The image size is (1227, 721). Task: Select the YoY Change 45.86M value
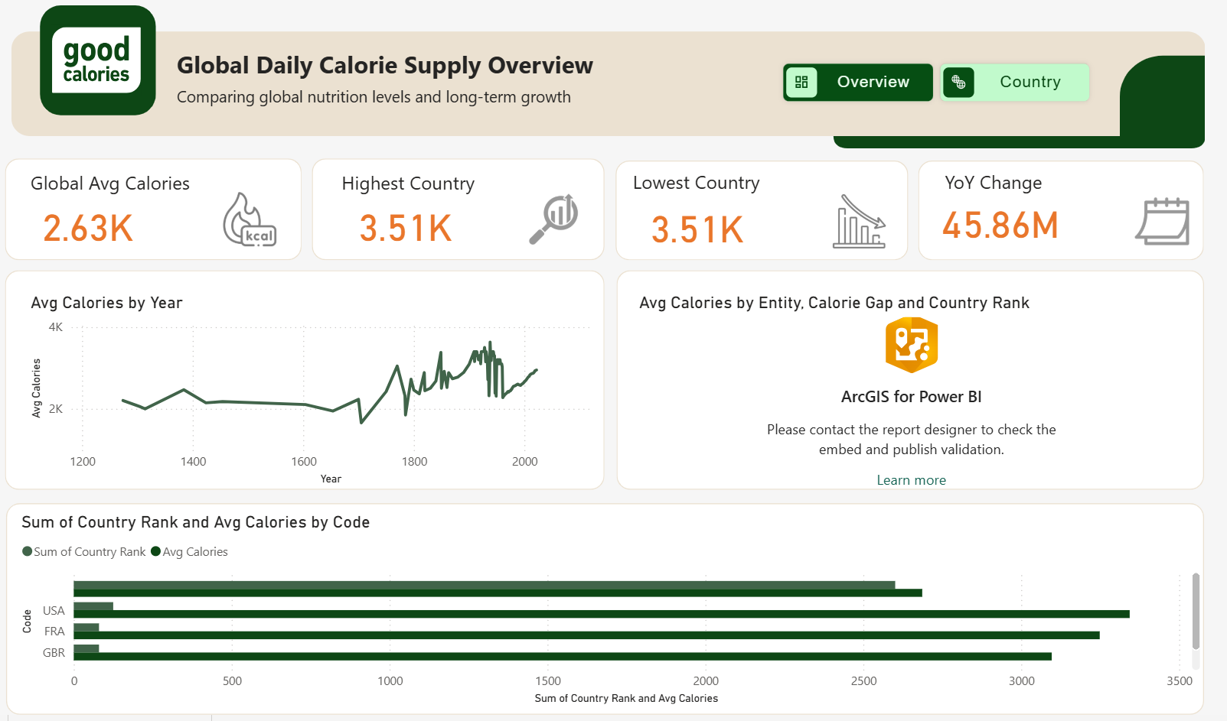[1000, 226]
